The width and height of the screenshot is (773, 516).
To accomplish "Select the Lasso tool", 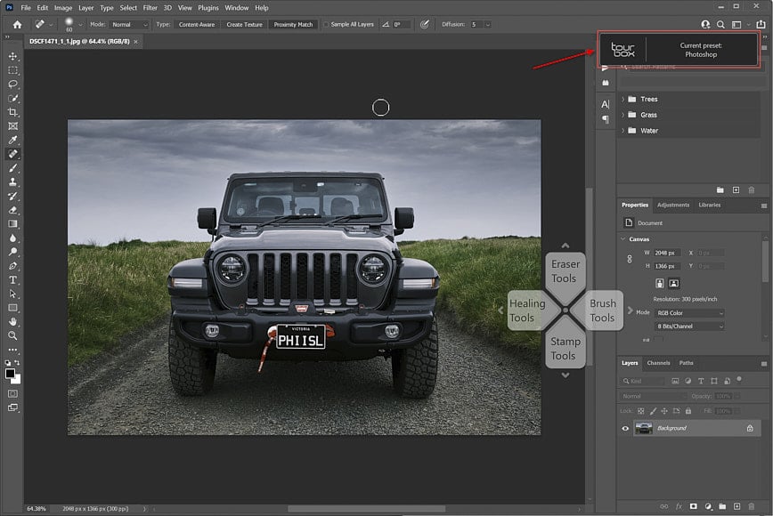I will [12, 85].
